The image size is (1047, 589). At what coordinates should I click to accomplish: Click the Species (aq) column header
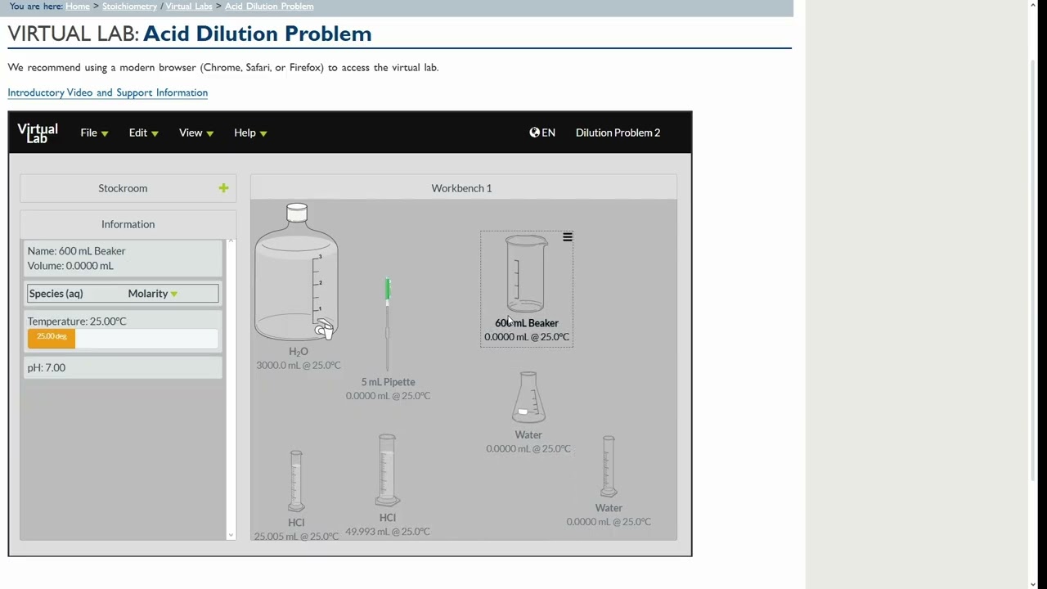coord(56,294)
